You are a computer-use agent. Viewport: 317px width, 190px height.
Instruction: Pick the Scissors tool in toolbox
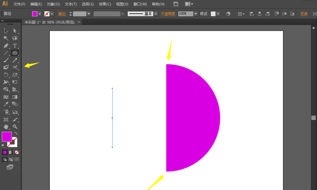pos(15,67)
